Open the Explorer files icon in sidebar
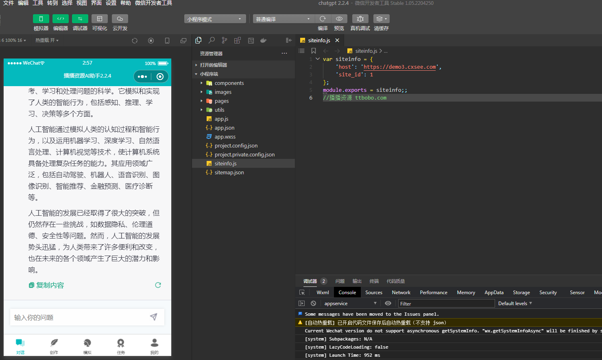 [x=198, y=40]
